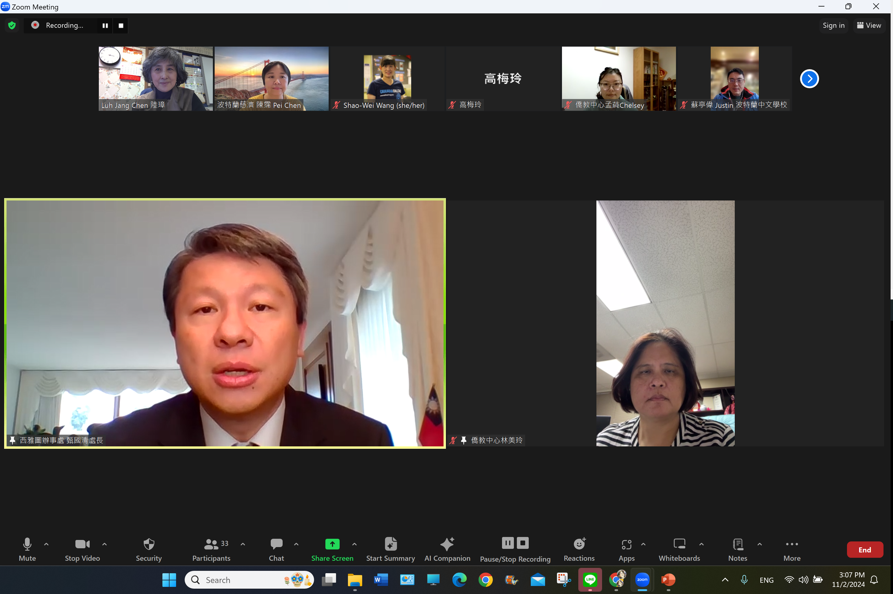Pause recording from top recording bar
The height and width of the screenshot is (594, 893).
[105, 25]
